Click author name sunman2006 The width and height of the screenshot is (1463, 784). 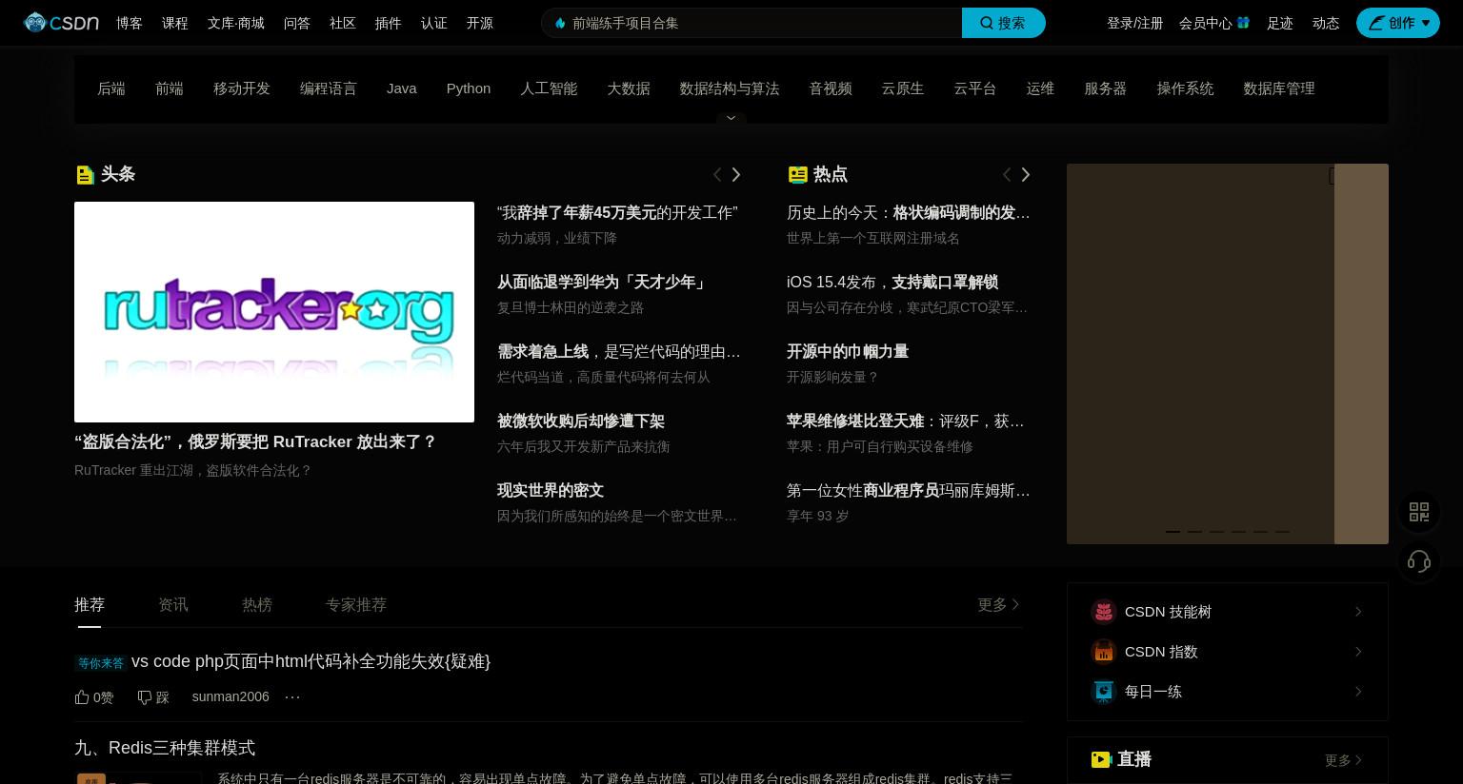pyautogui.click(x=230, y=696)
